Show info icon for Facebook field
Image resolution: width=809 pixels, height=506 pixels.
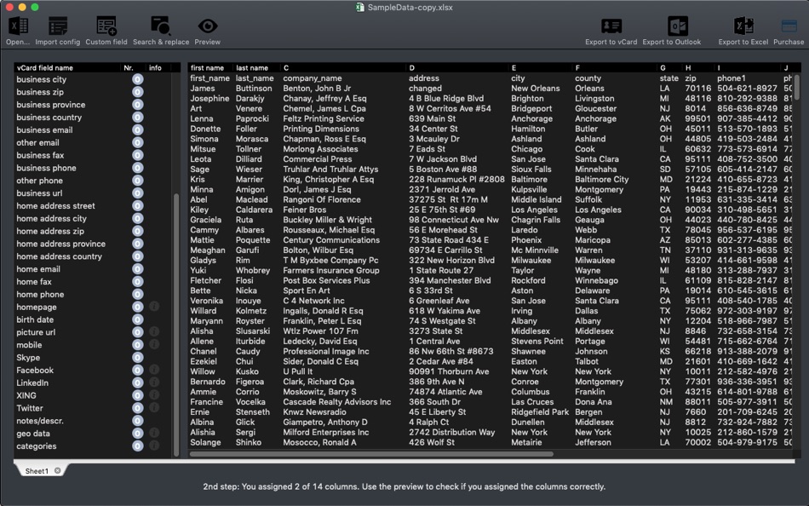coord(154,370)
